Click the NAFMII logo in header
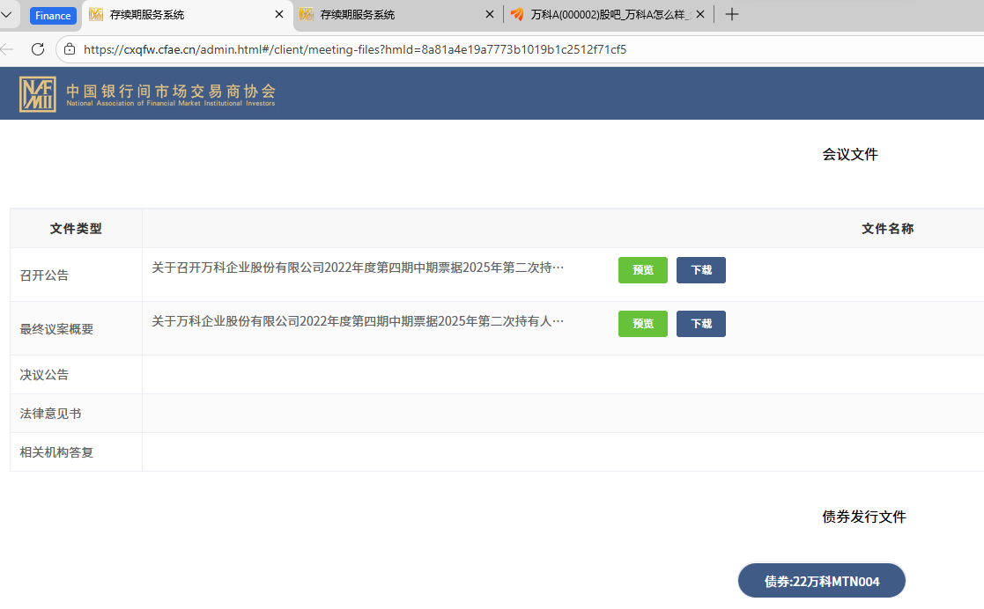 pyautogui.click(x=38, y=94)
